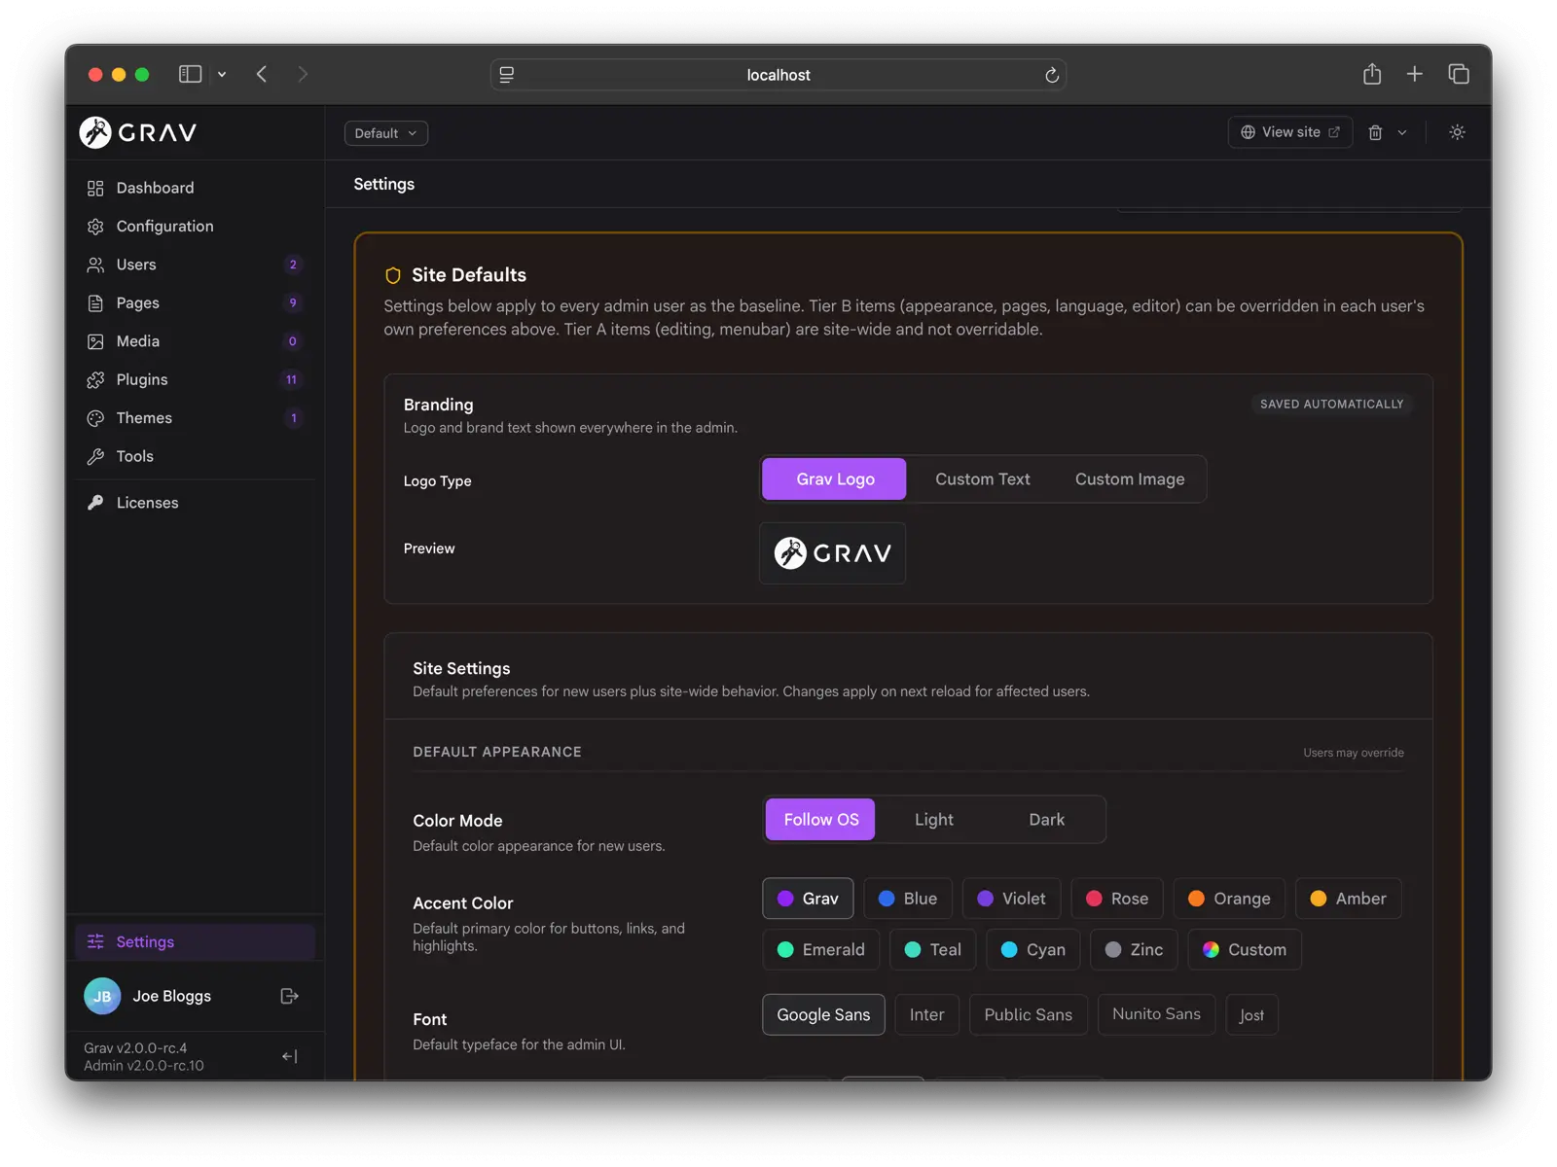The image size is (1557, 1167).
Task: Choose the Cyan accent color
Action: (1033, 950)
